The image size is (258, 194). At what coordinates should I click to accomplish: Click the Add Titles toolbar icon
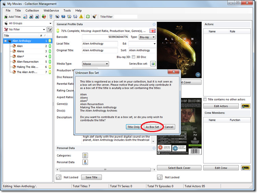click(x=13, y=16)
